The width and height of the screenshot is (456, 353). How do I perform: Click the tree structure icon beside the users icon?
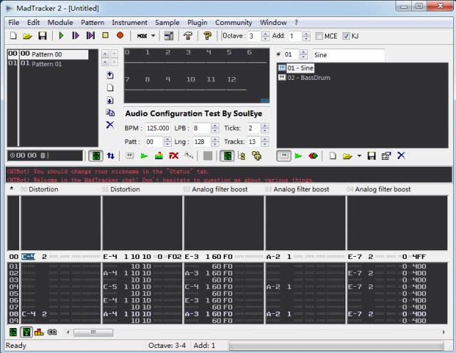[x=242, y=156]
